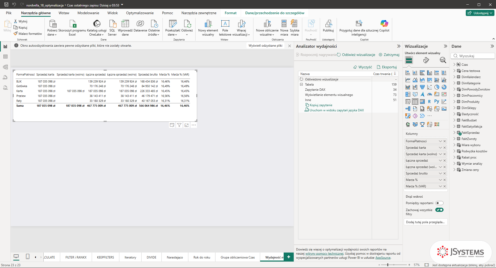Click Dataverse ribbon icon

click(140, 26)
